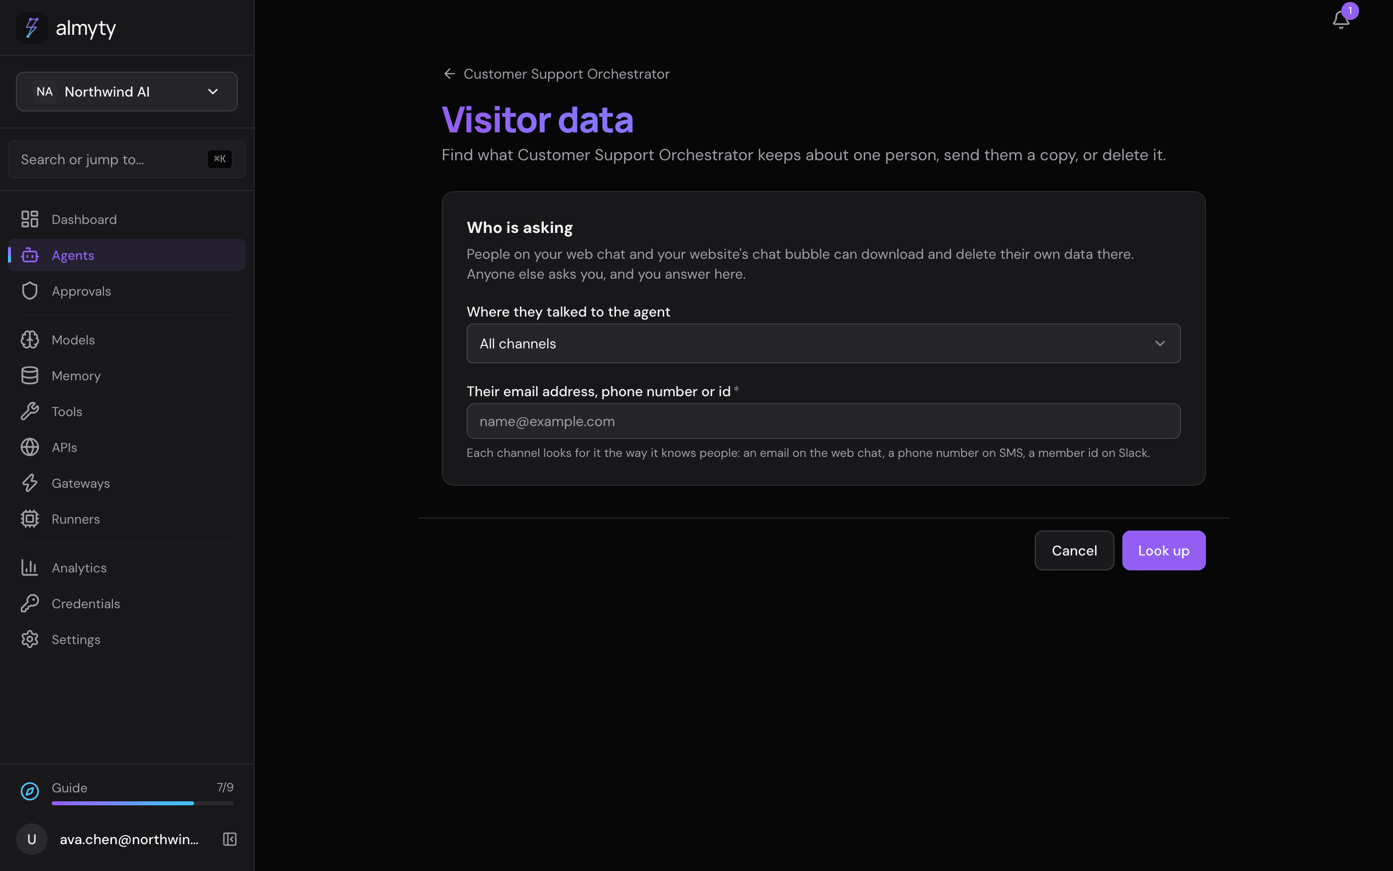Image resolution: width=1393 pixels, height=871 pixels.
Task: Navigate to Gateways
Action: [x=127, y=483]
